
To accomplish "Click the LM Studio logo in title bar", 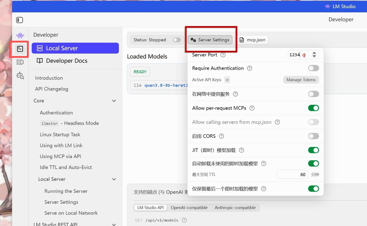I will [328, 7].
